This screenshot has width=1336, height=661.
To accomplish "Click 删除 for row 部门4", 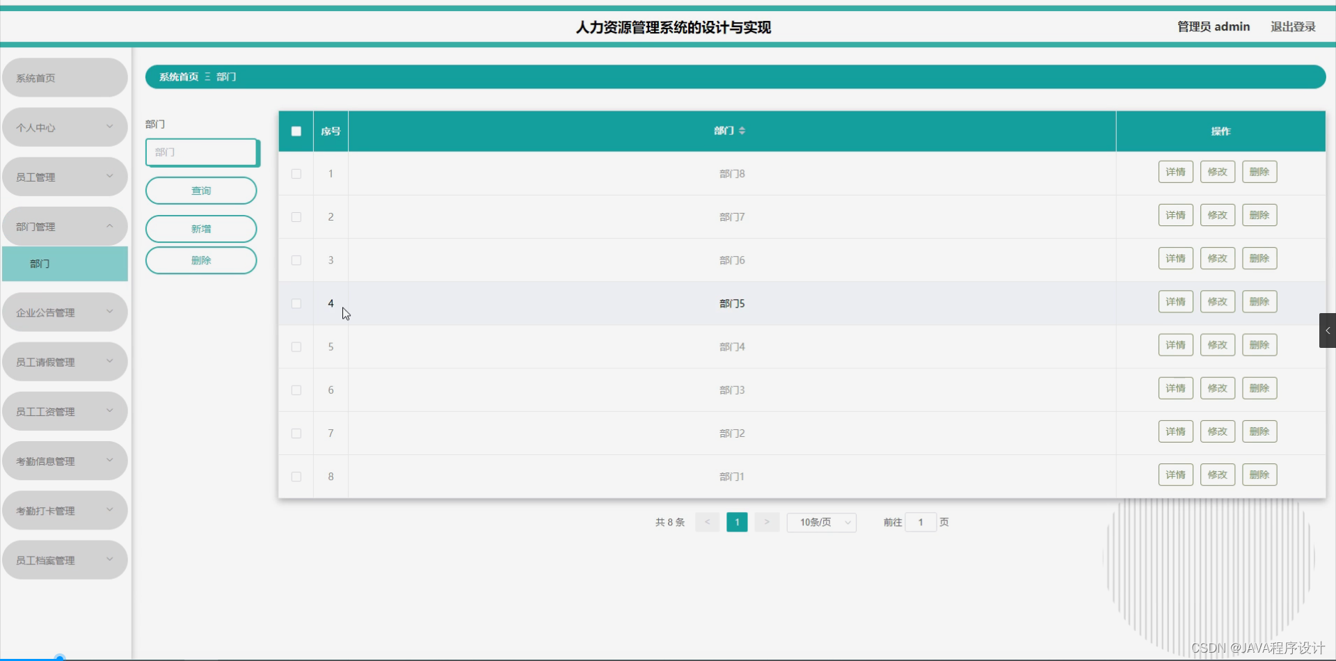I will [x=1259, y=345].
